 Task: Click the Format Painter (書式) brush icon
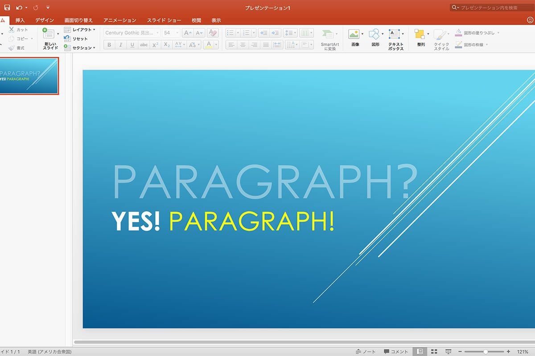tap(12, 48)
